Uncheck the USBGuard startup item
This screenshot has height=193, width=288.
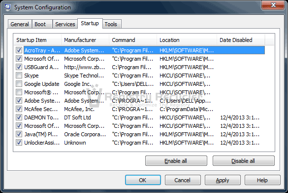click(x=19, y=67)
